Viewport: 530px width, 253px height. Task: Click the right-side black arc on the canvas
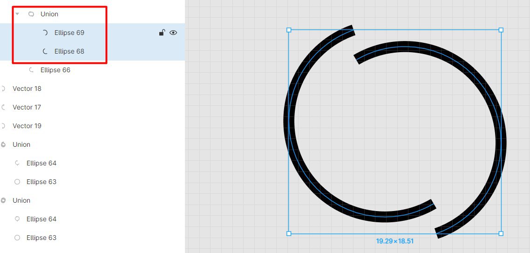501,142
